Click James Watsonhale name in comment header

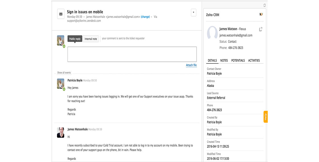point(77,129)
